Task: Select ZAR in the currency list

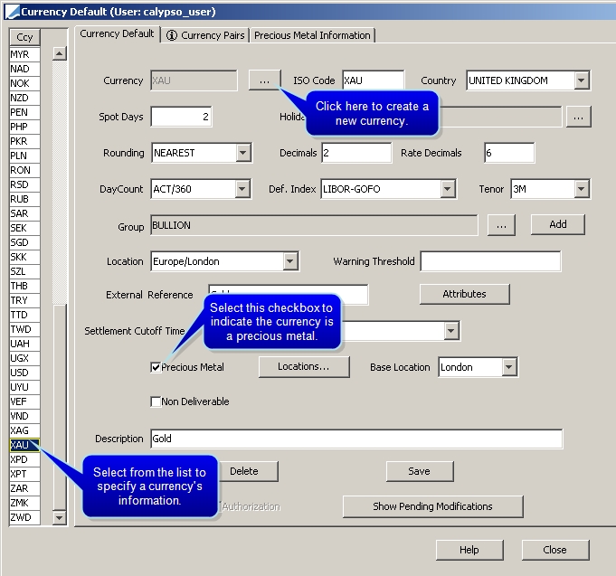Action: pos(24,488)
